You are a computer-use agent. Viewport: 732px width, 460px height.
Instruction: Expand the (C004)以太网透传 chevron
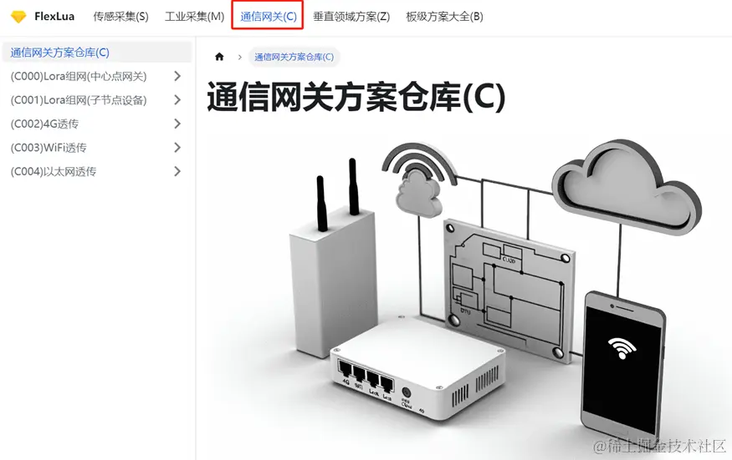coord(177,171)
